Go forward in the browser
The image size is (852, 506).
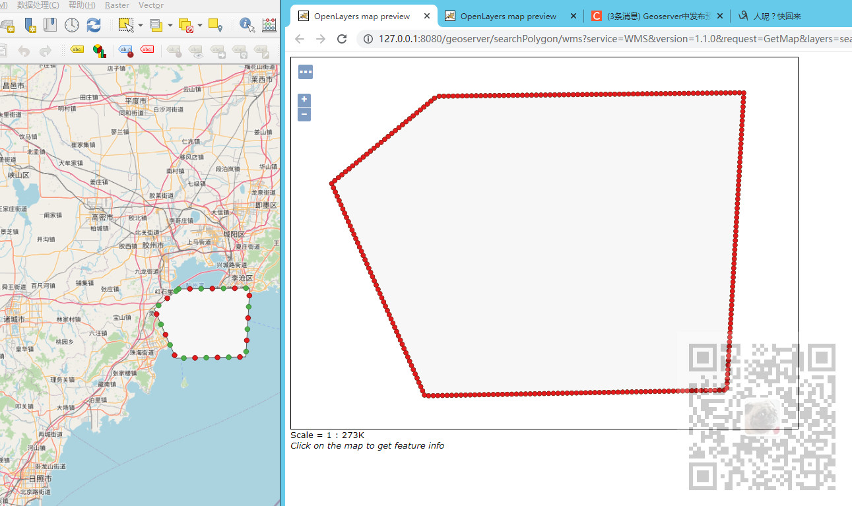click(x=321, y=39)
